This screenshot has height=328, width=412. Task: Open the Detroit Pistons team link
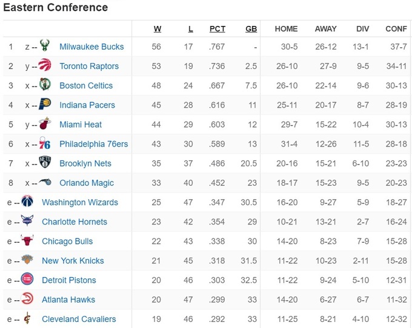(x=68, y=280)
